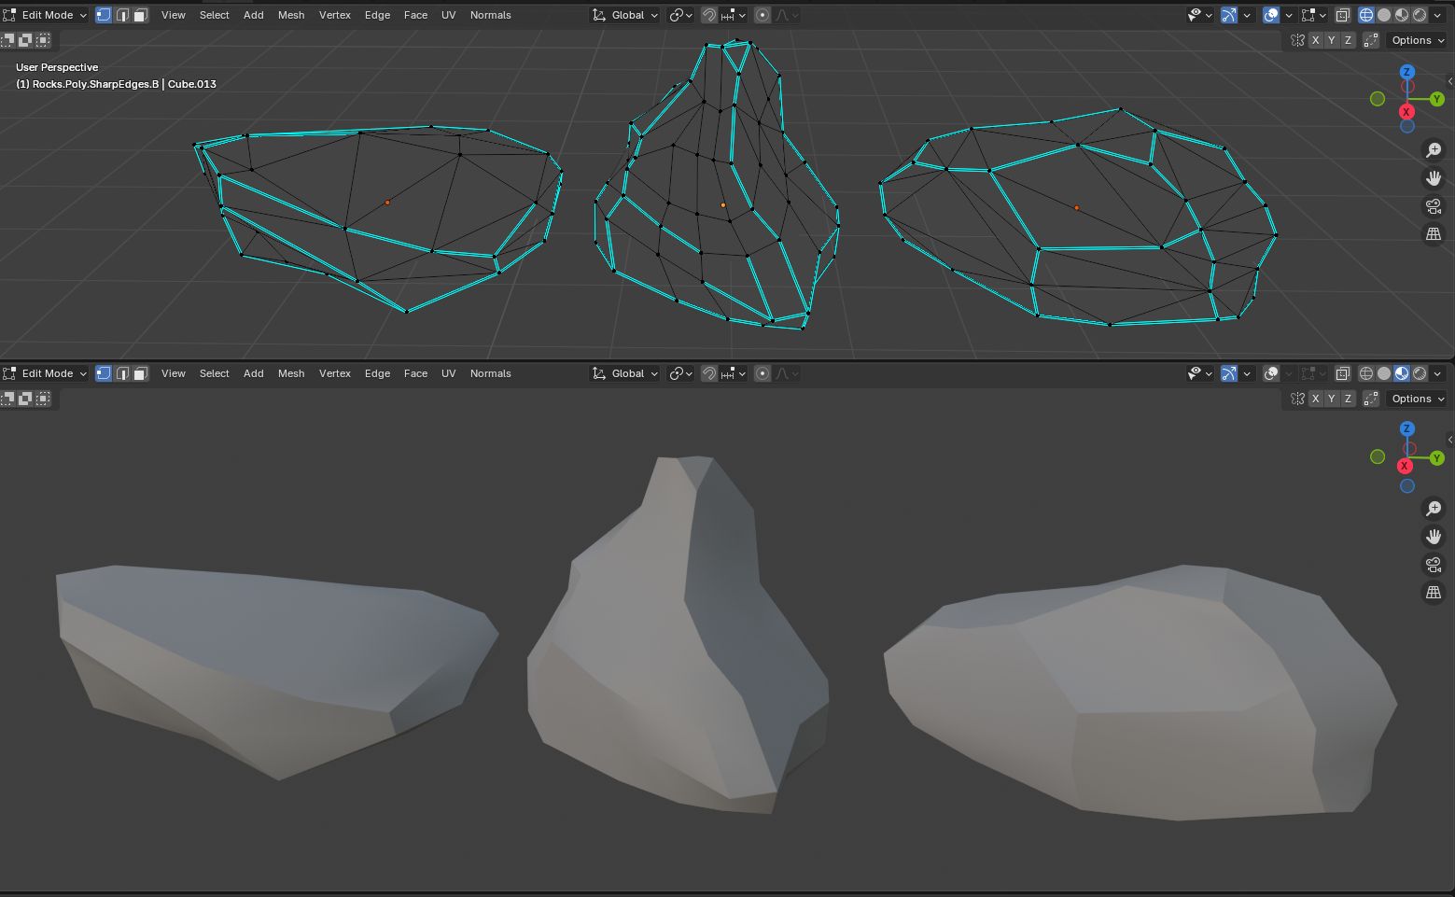Toggle camera view in the top viewport
1455x897 pixels.
pyautogui.click(x=1434, y=206)
